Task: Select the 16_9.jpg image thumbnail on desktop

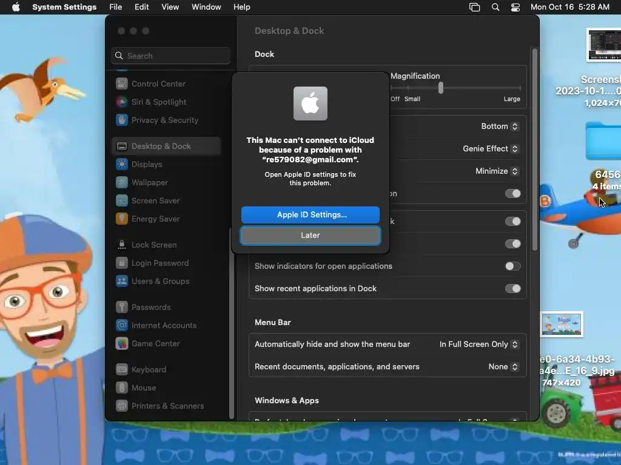Action: click(562, 325)
